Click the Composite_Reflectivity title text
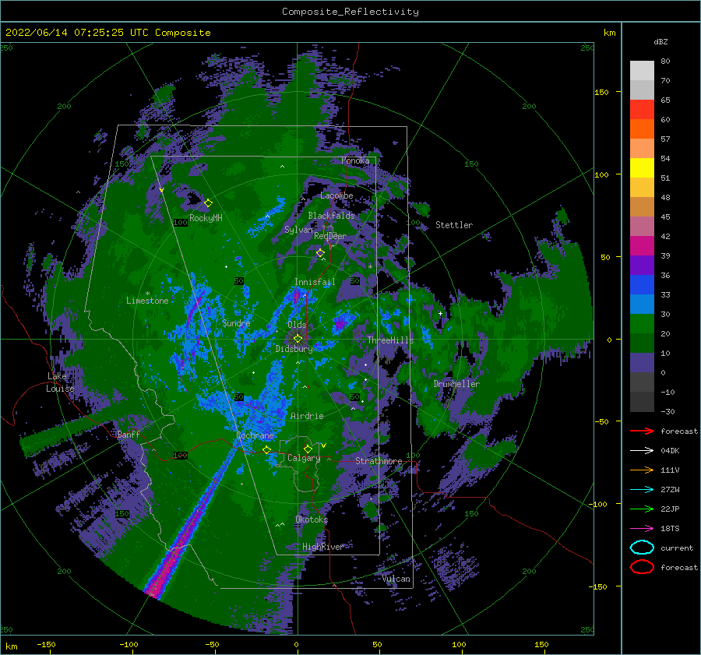The width and height of the screenshot is (701, 655). [x=350, y=12]
